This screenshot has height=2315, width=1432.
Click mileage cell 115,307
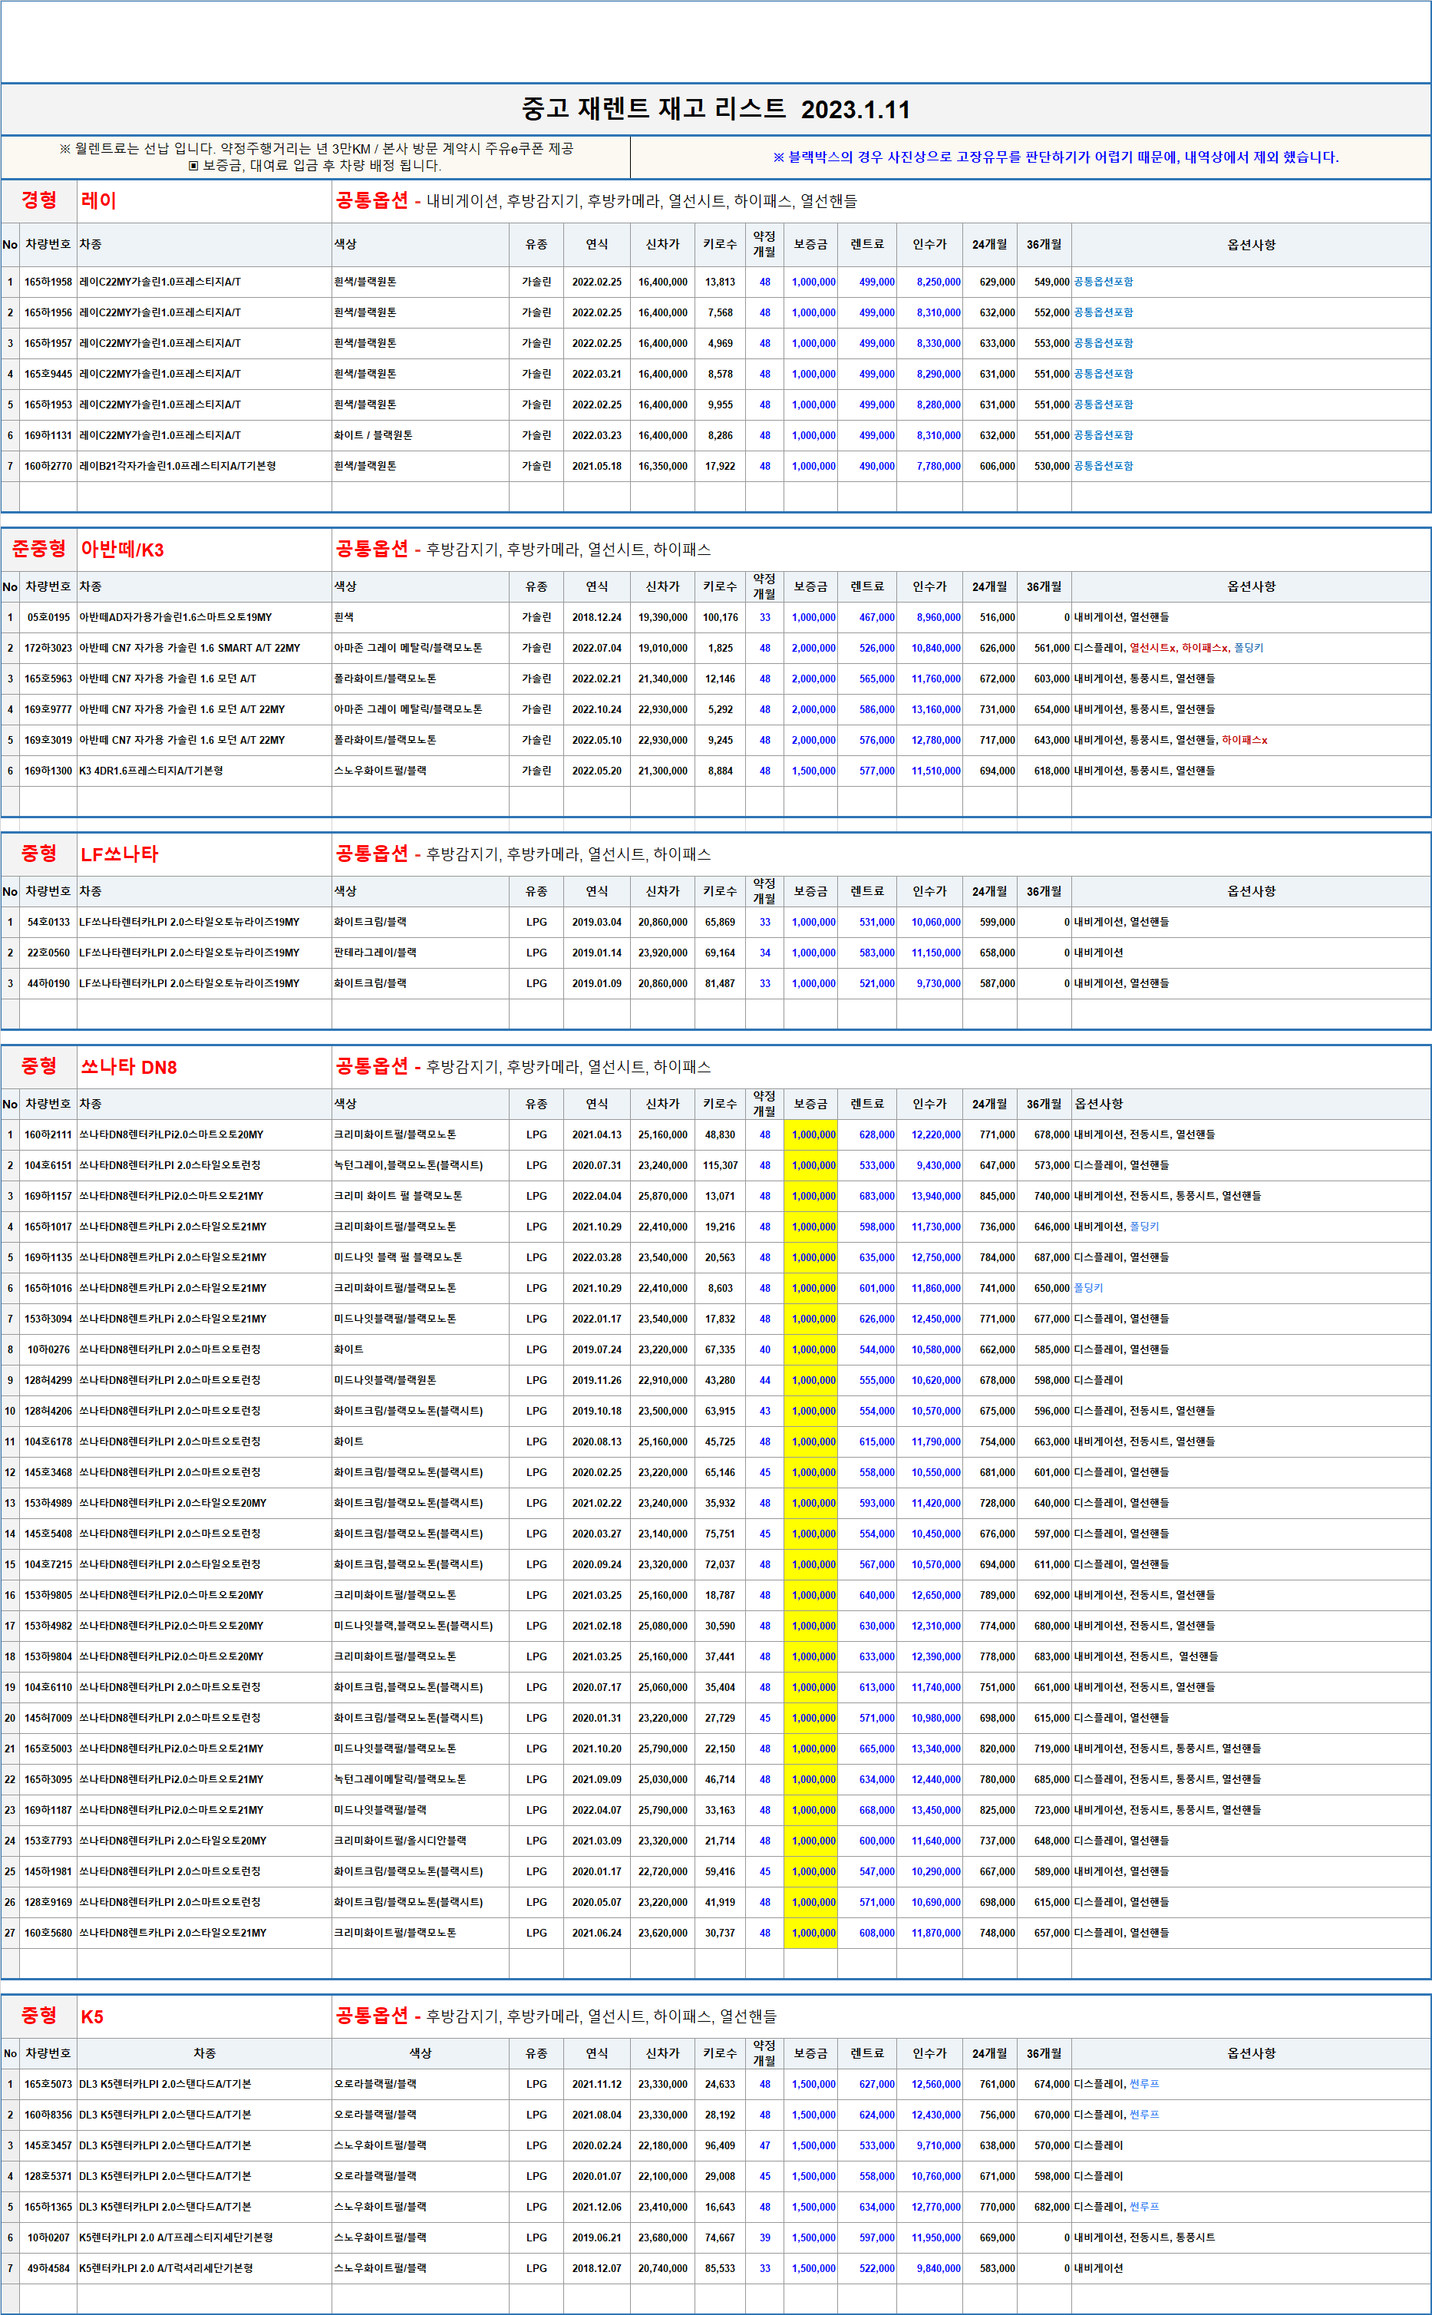click(720, 1165)
